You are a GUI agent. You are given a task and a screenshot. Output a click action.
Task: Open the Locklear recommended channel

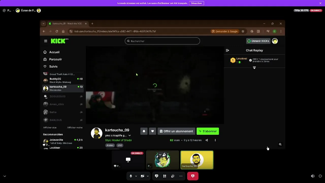click(x=63, y=147)
